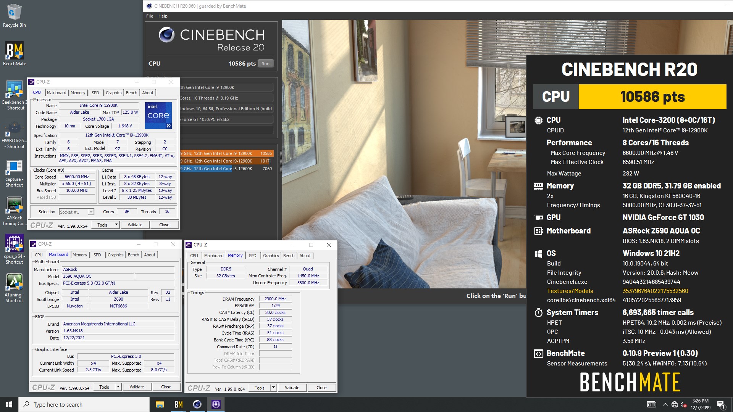The height and width of the screenshot is (412, 733).
Task: Click the Cinebench taskbar icon
Action: tap(197, 404)
